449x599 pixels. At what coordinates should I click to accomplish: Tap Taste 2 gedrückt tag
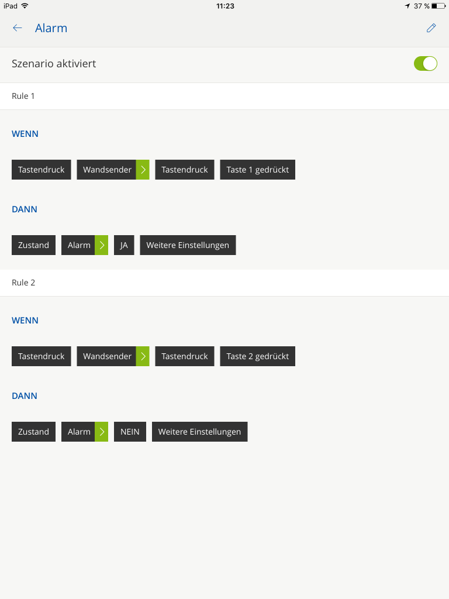257,356
